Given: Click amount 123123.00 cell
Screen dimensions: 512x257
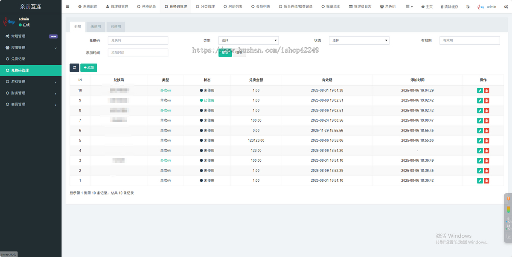Looking at the screenshot, I should [256, 140].
